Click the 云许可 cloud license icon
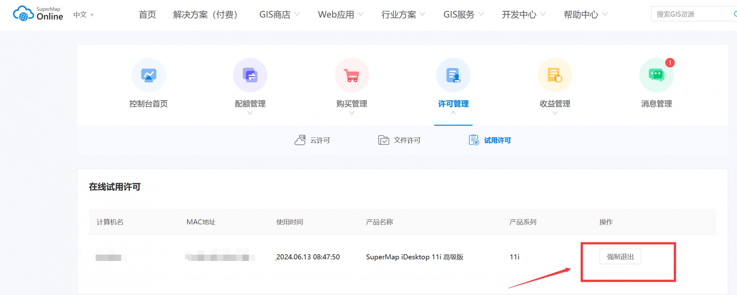Image resolution: width=737 pixels, height=295 pixels. click(300, 140)
